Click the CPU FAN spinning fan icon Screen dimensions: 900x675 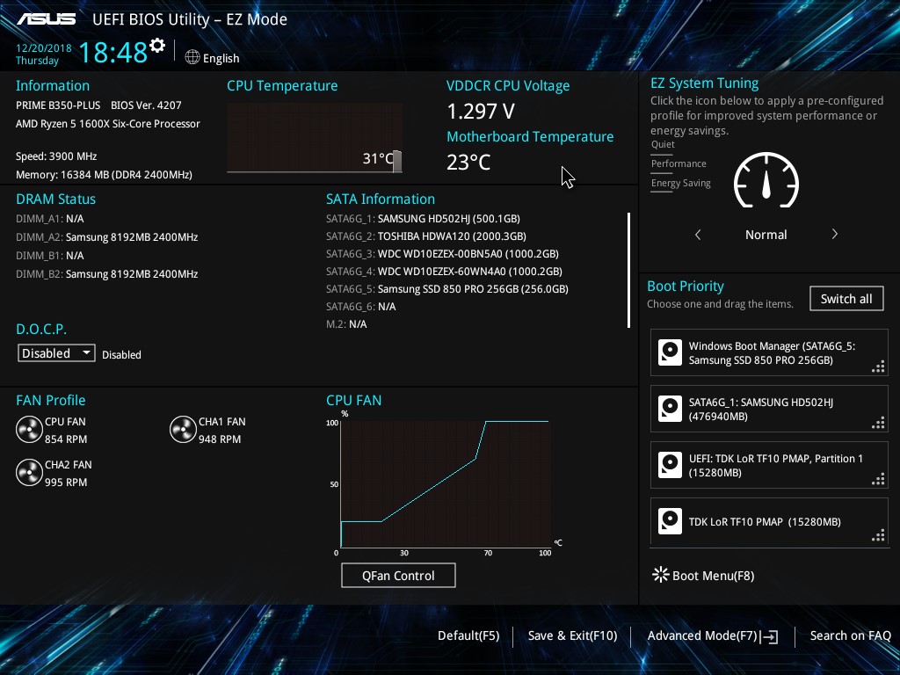pos(29,429)
